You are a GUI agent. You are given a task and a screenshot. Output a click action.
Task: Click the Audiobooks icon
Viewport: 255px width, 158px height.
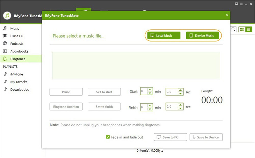pyautogui.click(x=5, y=51)
